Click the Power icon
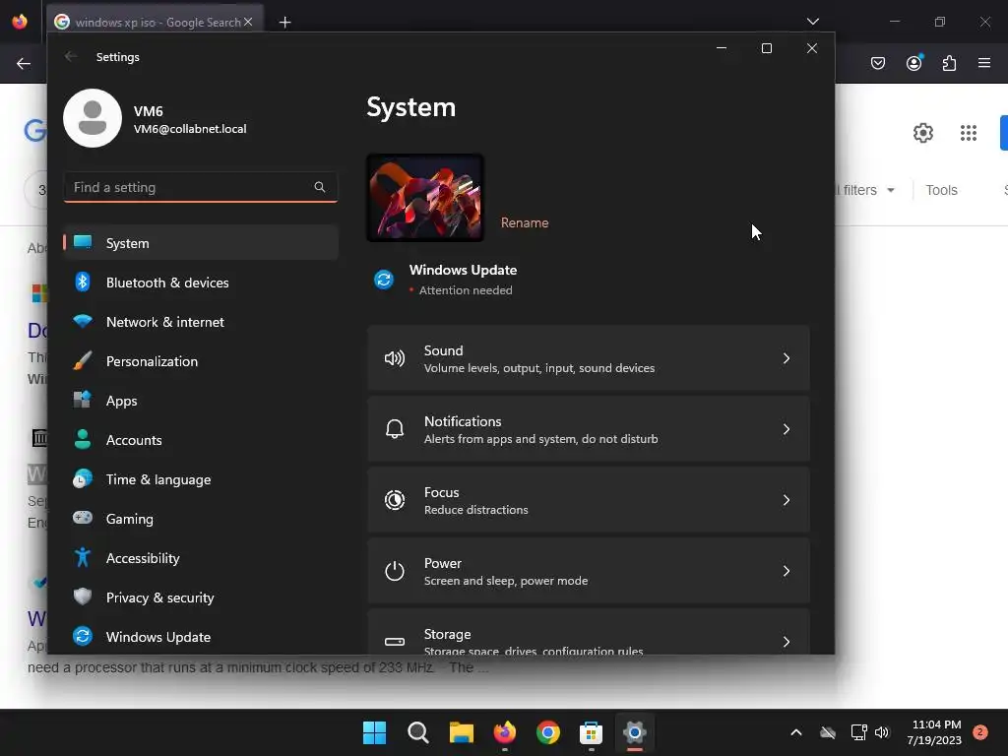Viewport: 1008px width, 756px height. tap(395, 571)
